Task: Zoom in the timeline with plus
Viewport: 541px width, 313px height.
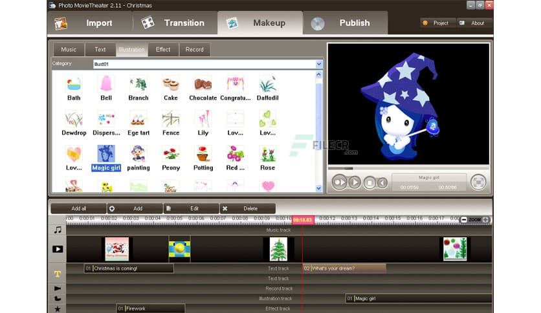Action: tap(485, 220)
